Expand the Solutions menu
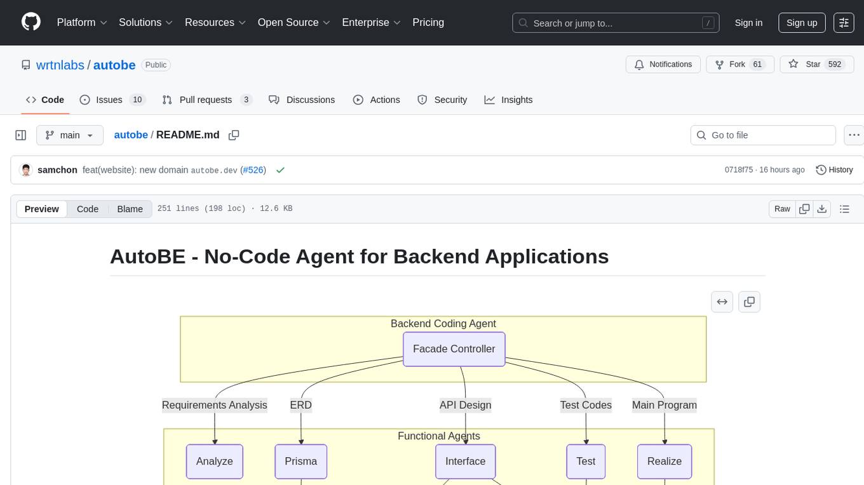Viewport: 864px width, 485px height. coord(146,22)
